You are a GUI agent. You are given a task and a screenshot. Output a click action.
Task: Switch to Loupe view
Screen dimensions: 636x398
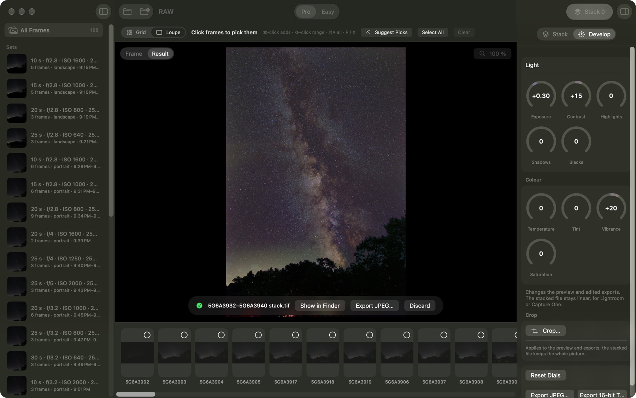coord(168,32)
